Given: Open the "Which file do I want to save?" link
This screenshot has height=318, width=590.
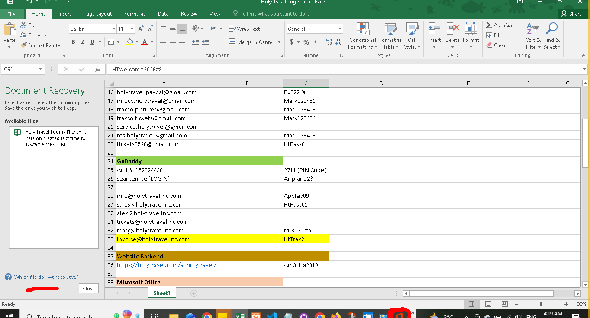Looking at the screenshot, I should (x=46, y=277).
